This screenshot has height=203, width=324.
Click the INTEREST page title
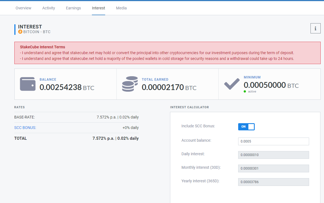click(x=30, y=27)
